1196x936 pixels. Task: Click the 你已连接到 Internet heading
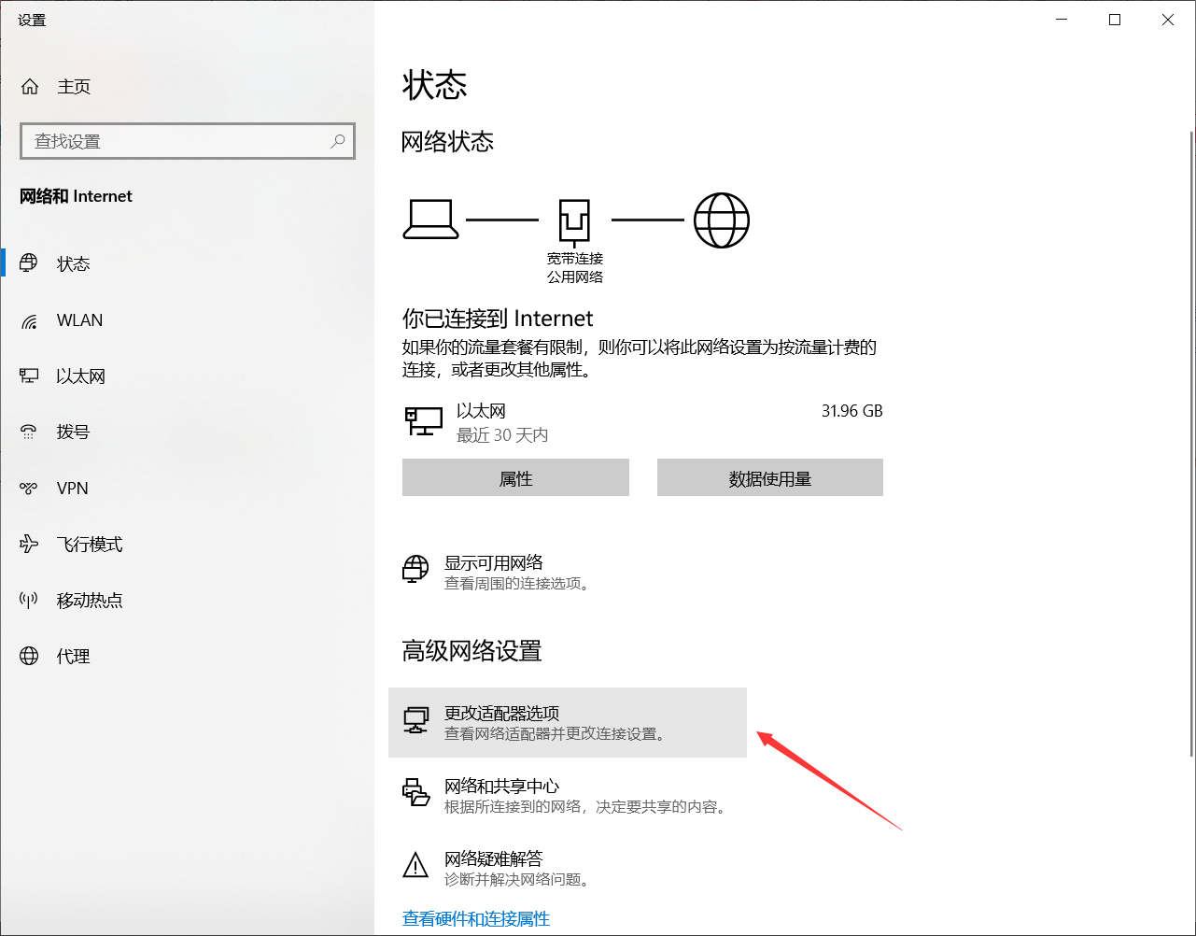pyautogui.click(x=498, y=319)
